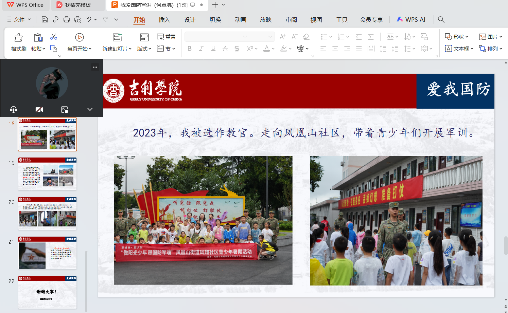The image size is (508, 313).
Task: Toggle Bold formatting
Action: pos(190,49)
